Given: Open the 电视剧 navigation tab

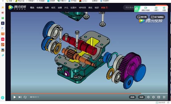Looking at the screenshot, I should tap(40, 7).
